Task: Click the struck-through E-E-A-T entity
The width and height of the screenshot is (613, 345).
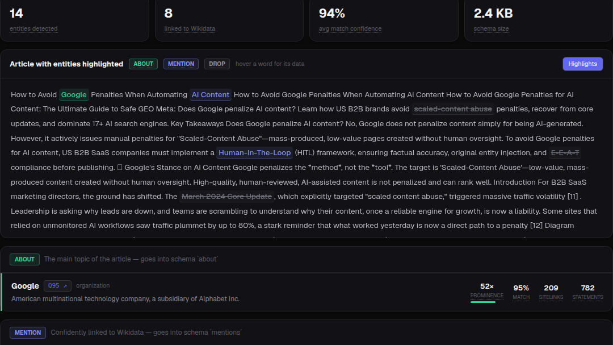Action: point(565,153)
